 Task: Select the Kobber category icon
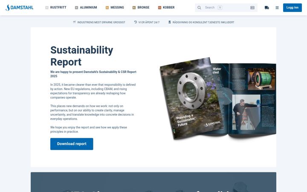(x=159, y=8)
